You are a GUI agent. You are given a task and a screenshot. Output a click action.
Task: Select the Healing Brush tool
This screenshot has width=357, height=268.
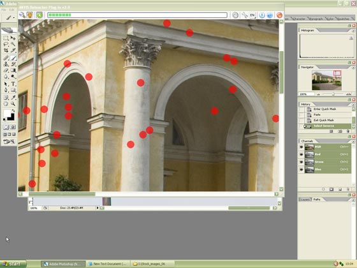pyautogui.click(x=6, y=58)
